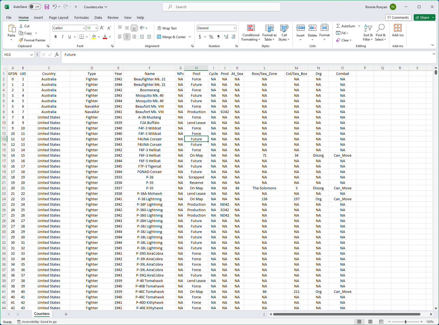439x325 pixels.
Task: Expand the AutoSum dropdown arrow
Action: [359, 26]
